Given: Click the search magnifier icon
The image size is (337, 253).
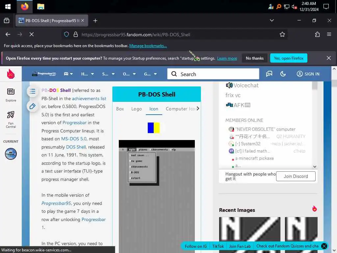Looking at the screenshot, I should (x=174, y=74).
